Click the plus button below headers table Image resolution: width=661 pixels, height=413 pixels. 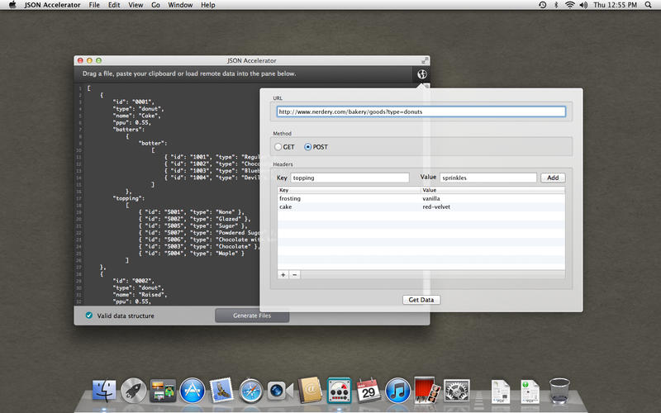[x=283, y=275]
